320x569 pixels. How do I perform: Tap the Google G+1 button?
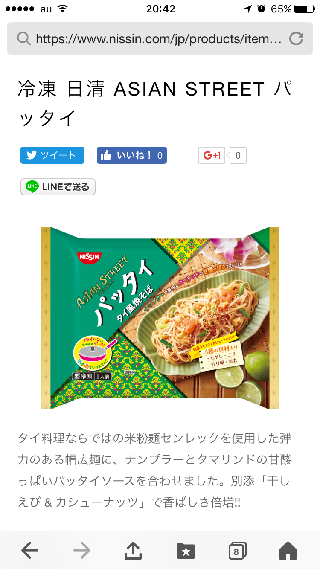click(212, 155)
